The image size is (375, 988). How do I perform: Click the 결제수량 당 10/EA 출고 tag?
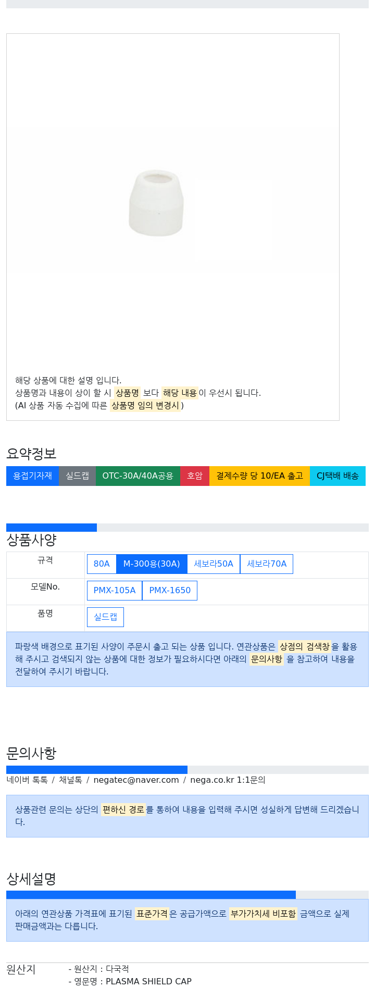click(259, 476)
